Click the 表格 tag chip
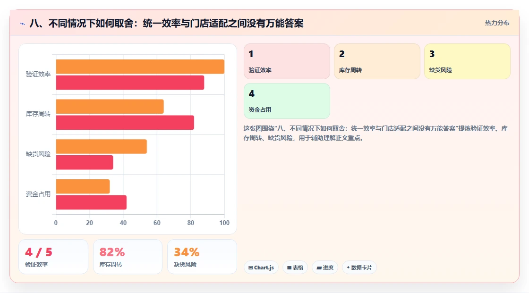Screen dimensions: 529x293 [295, 268]
